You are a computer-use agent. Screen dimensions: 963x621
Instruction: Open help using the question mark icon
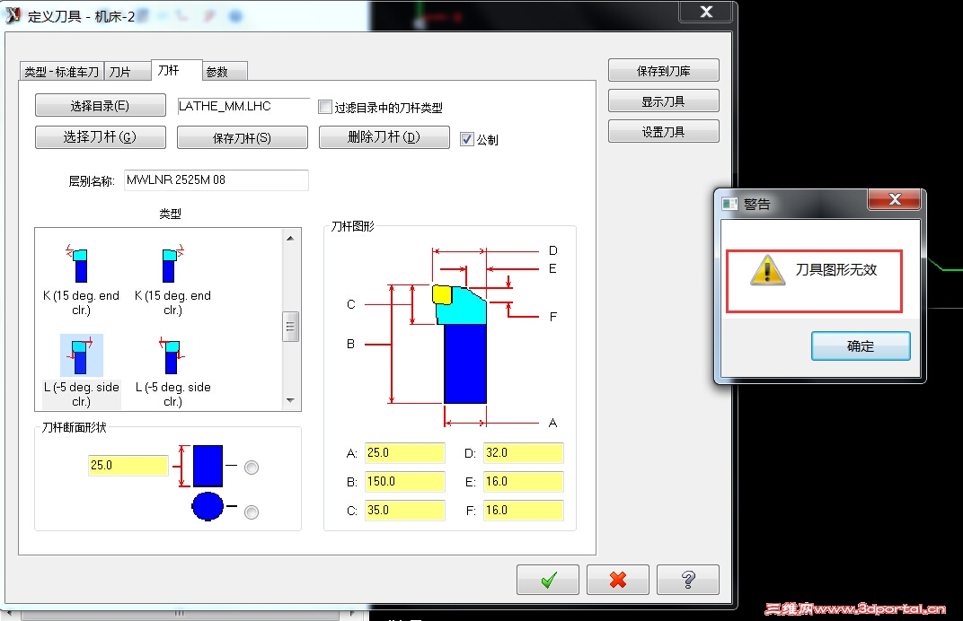pos(688,580)
